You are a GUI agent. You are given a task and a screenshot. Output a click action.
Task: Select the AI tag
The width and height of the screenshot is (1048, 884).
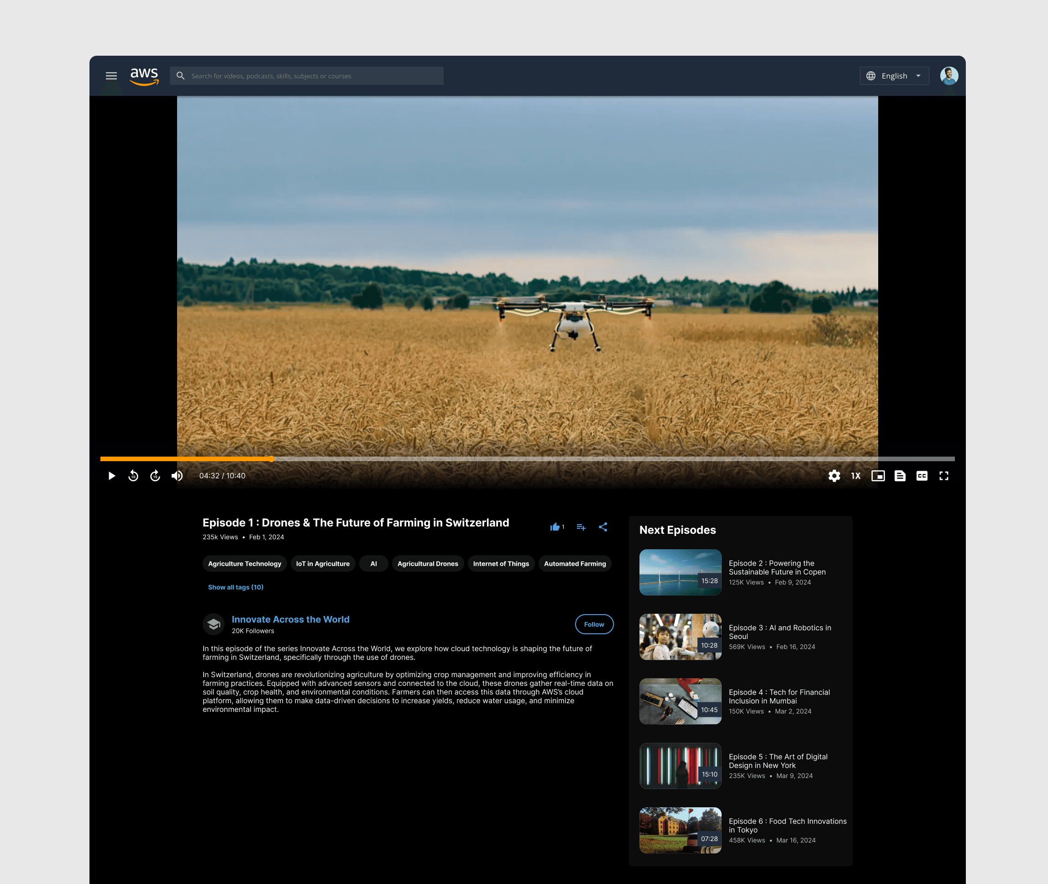(374, 563)
